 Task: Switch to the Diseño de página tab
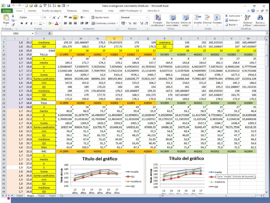[x=51, y=11]
